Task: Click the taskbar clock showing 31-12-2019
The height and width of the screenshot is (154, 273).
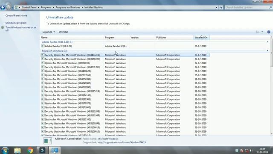Action: point(262,151)
